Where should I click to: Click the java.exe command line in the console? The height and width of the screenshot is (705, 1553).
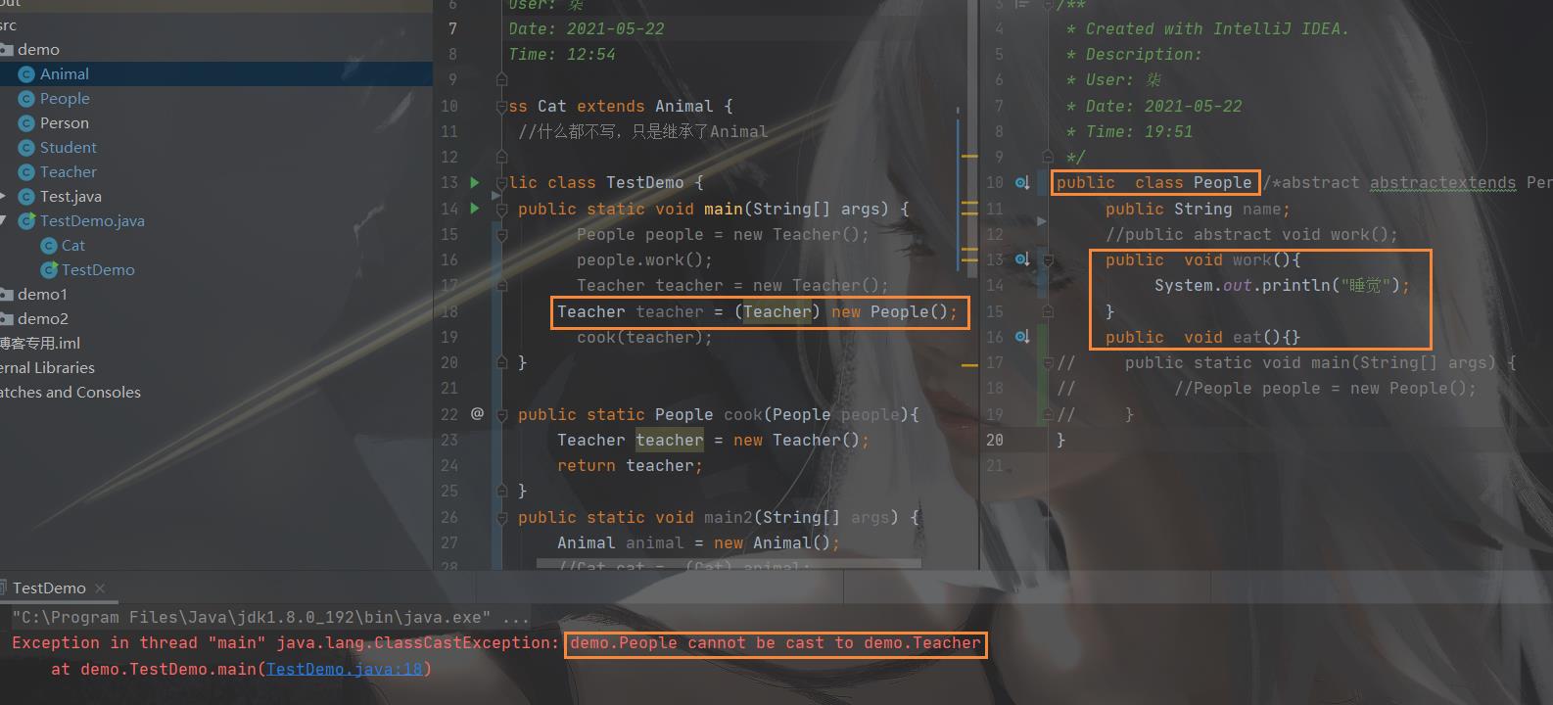(x=270, y=617)
